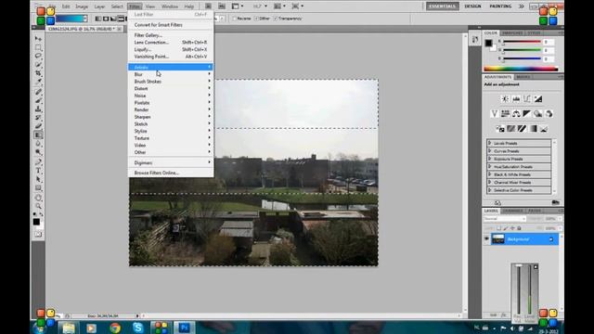Select the Zoom tool
This screenshot has width=594, height=334.
pos(38,206)
